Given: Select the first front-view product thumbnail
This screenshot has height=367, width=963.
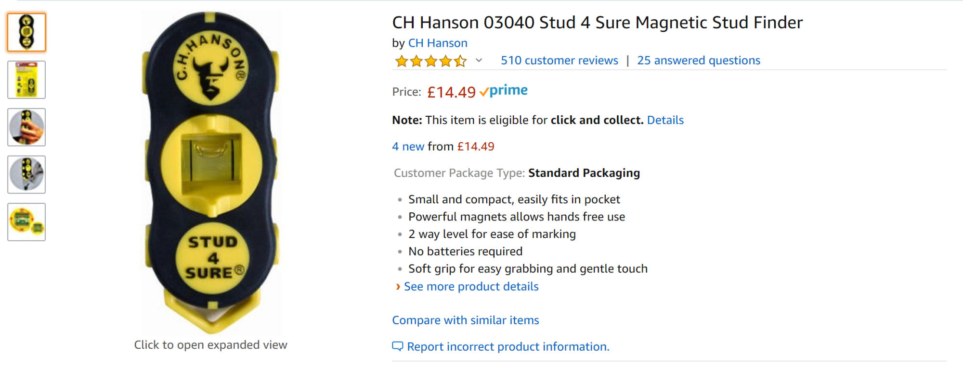Looking at the screenshot, I should click(x=26, y=32).
